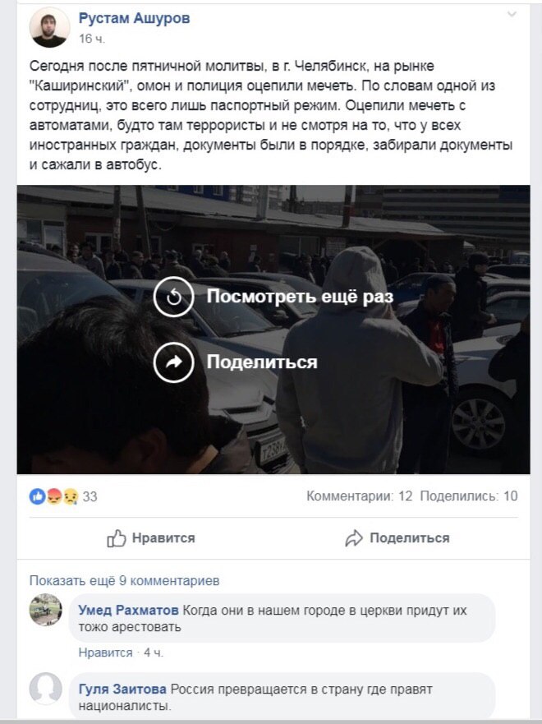View Поделились: 10 shares list
Viewport: 542px width, 724px height.
pos(469,496)
